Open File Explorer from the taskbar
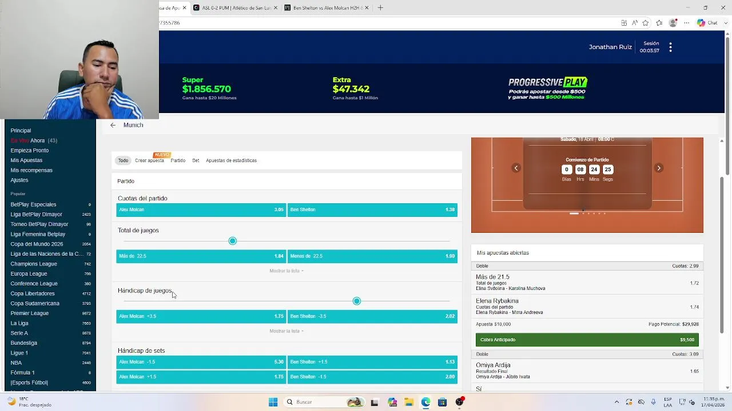The image size is (732, 411). click(409, 402)
